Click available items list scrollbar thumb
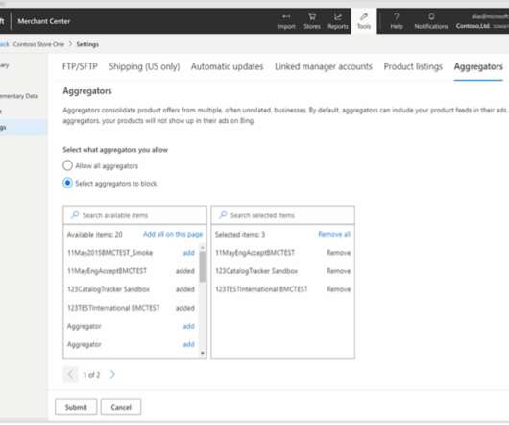 tap(203, 267)
